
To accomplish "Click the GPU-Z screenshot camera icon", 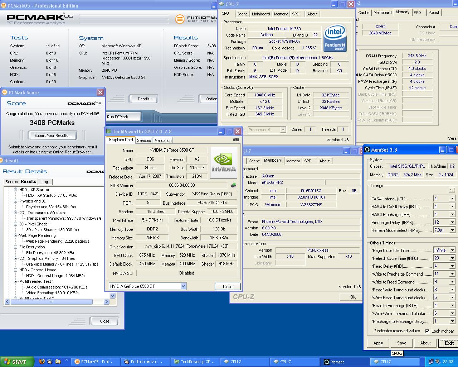I will pos(236,140).
